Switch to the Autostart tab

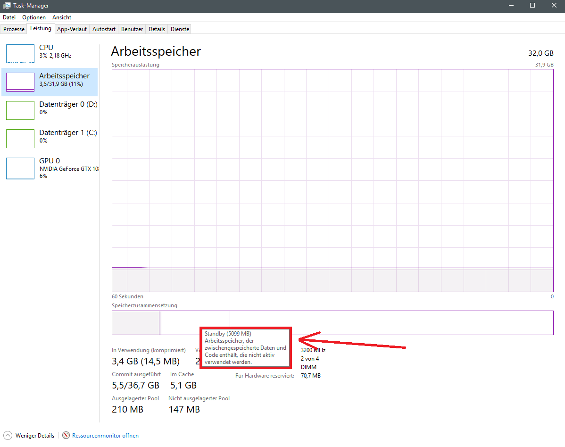click(103, 29)
